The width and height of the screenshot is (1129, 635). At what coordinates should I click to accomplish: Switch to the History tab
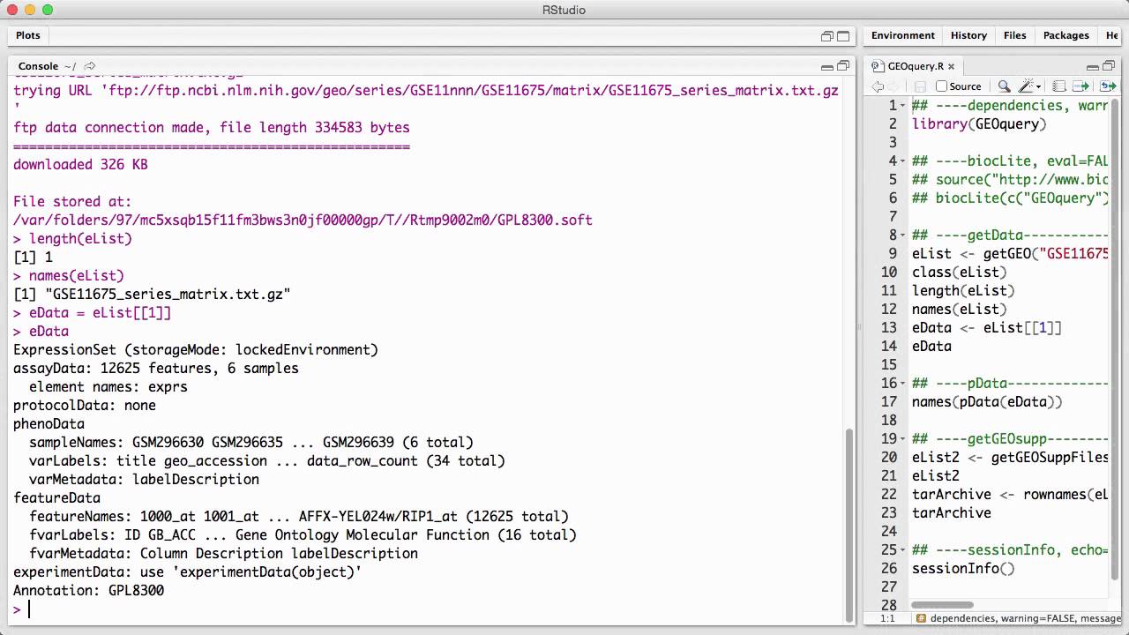coord(968,35)
